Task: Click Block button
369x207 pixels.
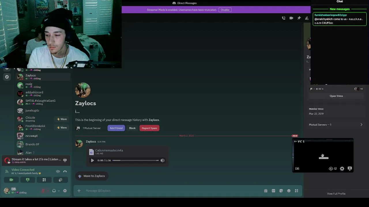Action: 132,128
